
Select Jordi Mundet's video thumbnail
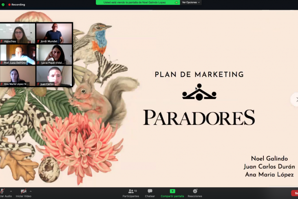[x=54, y=33]
